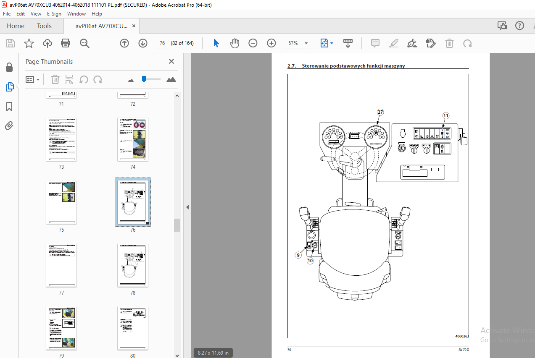Select the highlight text pen tool

(394, 43)
